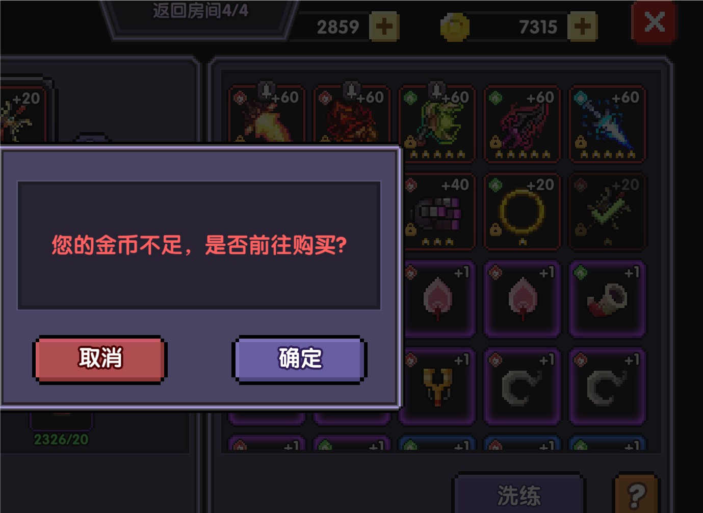Select the blue ice spear +60 item
Screen dimensions: 703x513
tap(607, 124)
